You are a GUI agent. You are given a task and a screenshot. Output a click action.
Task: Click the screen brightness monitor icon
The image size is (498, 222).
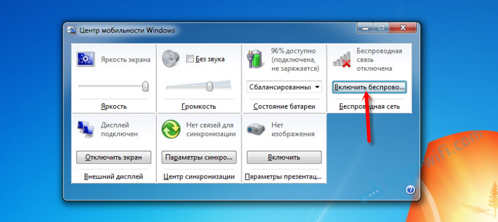point(85,59)
